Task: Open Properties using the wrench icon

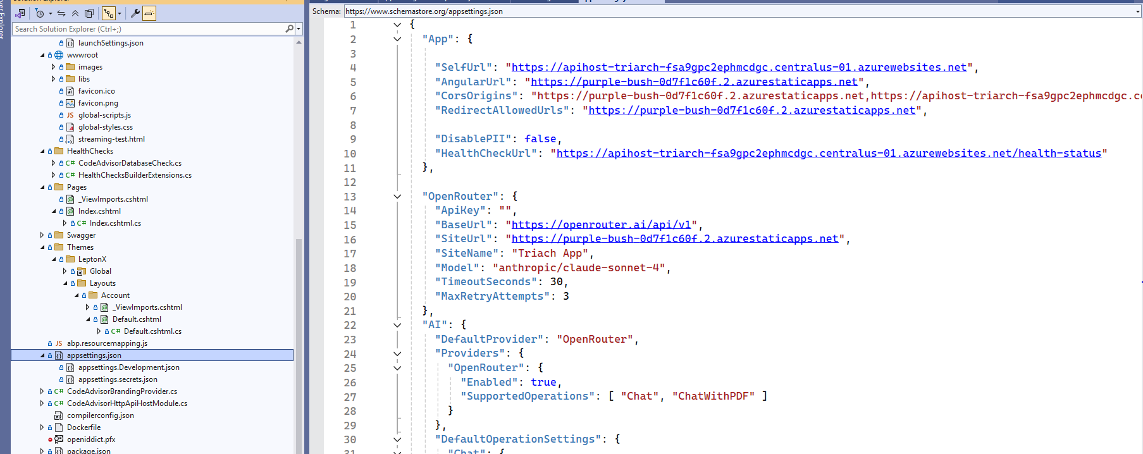Action: click(135, 13)
